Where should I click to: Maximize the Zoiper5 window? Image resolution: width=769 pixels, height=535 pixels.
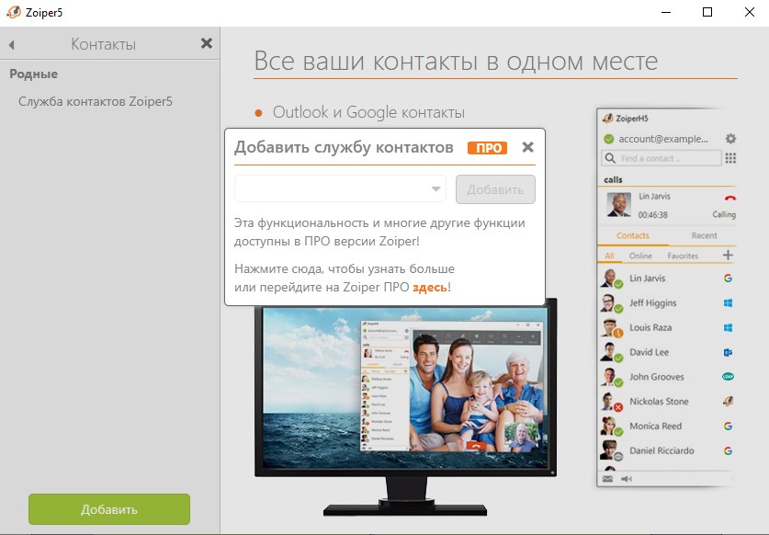click(x=707, y=12)
